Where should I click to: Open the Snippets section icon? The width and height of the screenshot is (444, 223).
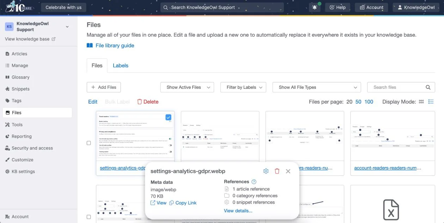(8, 89)
